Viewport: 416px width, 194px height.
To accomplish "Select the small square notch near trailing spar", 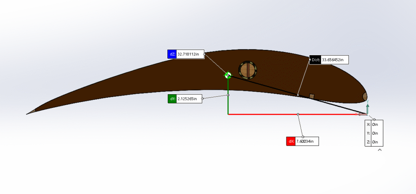I will tap(312, 96).
